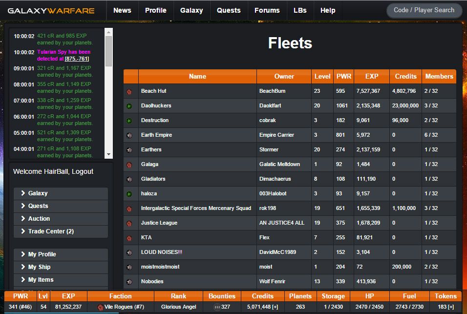Click the faction icon beside LOUD NOISES!!!

point(129,252)
